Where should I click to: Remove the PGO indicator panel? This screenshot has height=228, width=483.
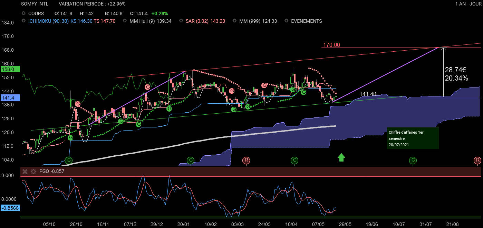pyautogui.click(x=25, y=171)
